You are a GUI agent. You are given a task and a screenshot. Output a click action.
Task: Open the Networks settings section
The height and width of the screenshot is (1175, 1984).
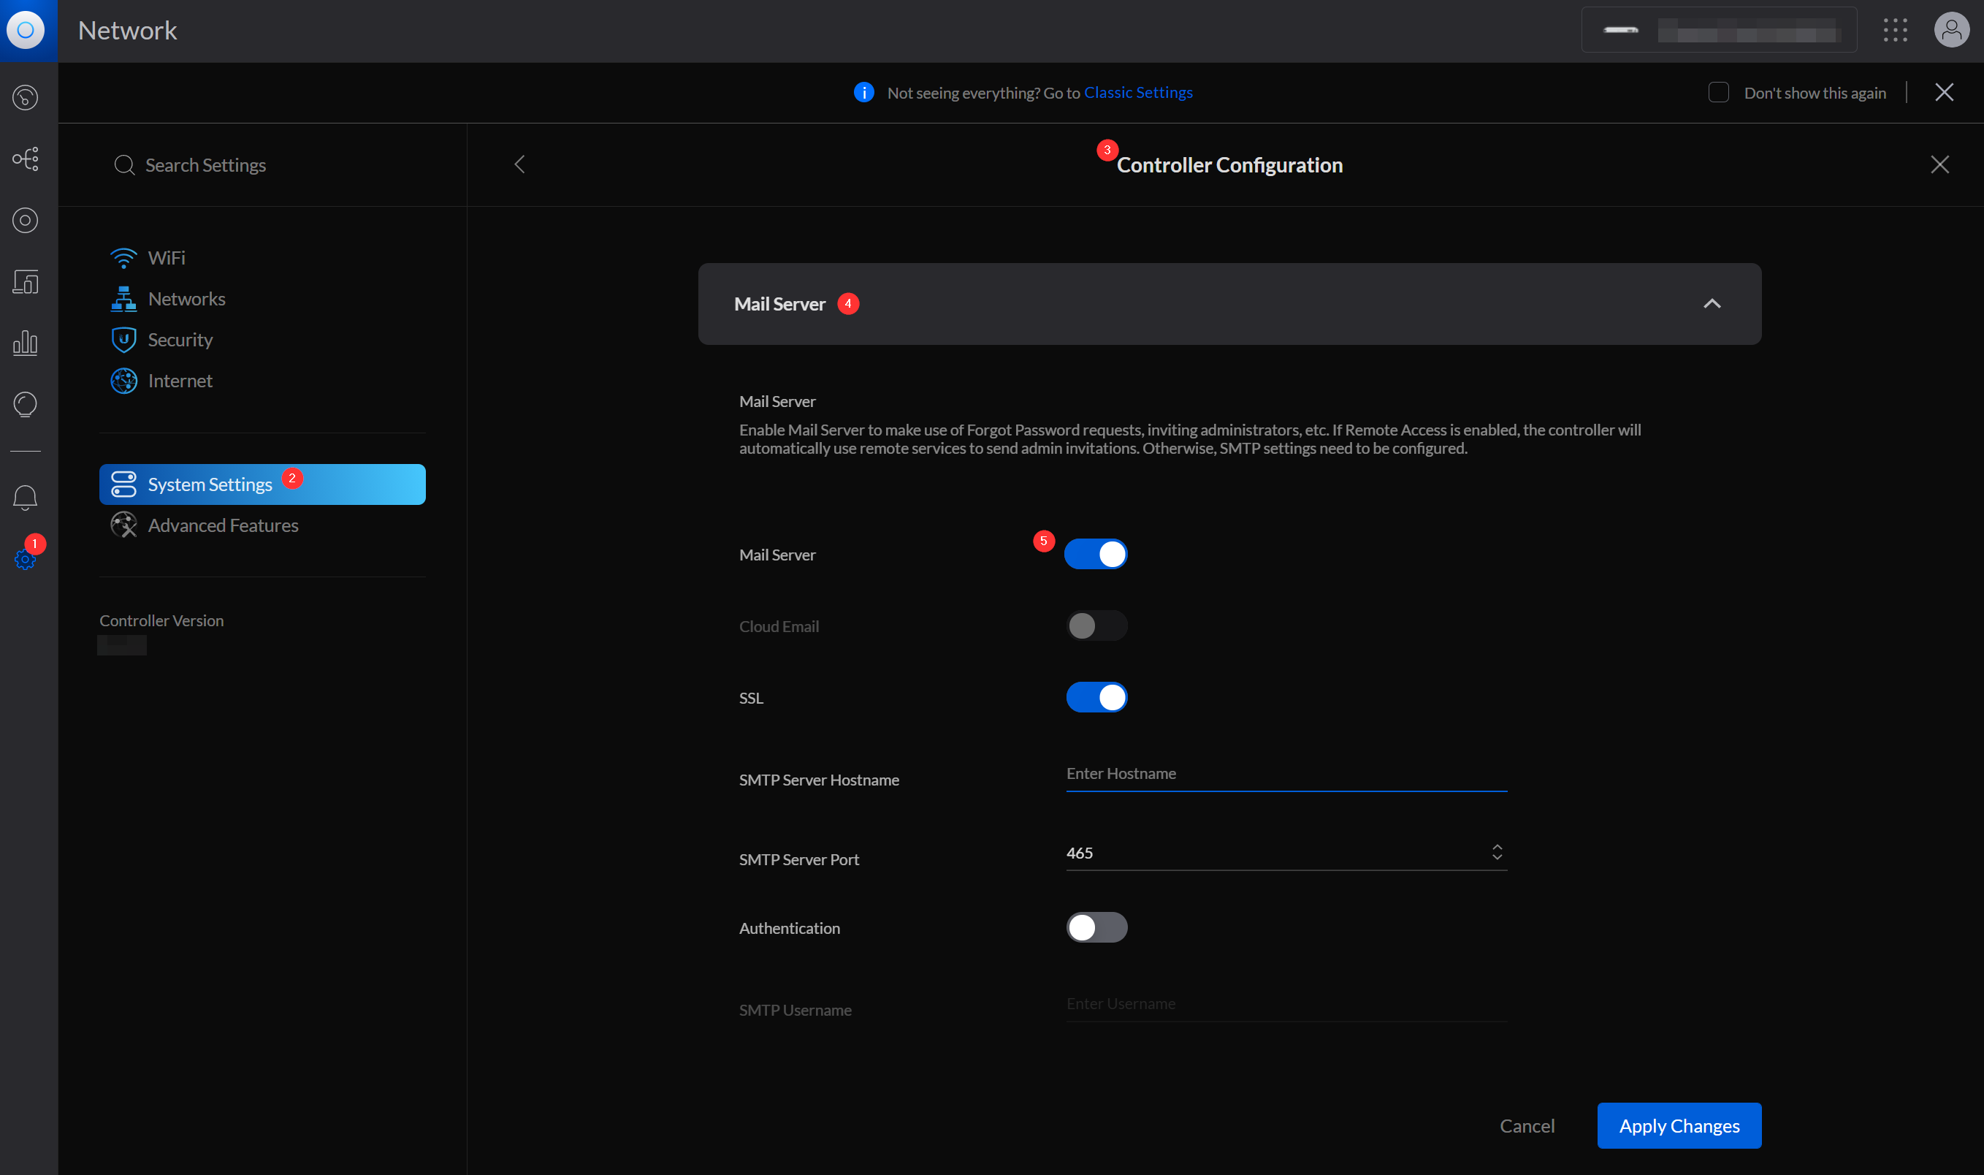[x=185, y=298]
